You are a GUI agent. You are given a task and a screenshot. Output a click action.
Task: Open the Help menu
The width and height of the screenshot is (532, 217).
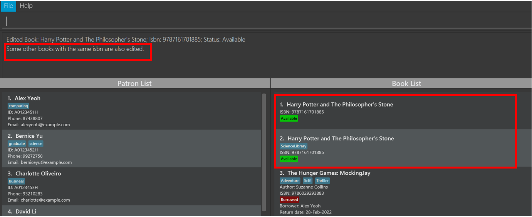coord(26,6)
